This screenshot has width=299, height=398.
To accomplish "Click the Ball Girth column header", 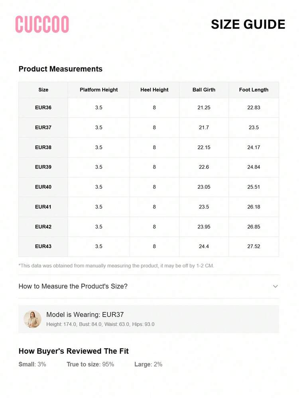I will coord(204,90).
